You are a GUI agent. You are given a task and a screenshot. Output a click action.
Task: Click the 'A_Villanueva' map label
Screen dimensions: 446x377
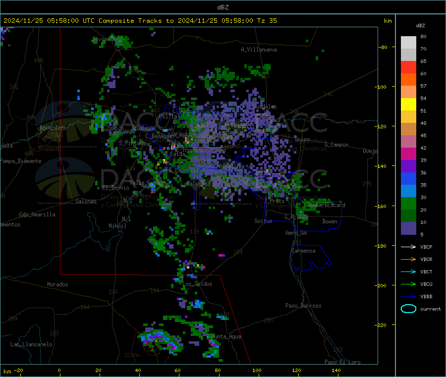pos(259,50)
